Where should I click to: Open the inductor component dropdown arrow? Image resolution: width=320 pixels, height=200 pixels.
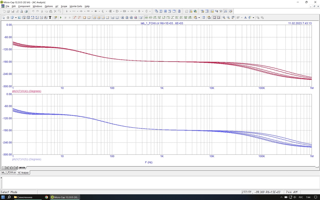[x=92, y=11]
